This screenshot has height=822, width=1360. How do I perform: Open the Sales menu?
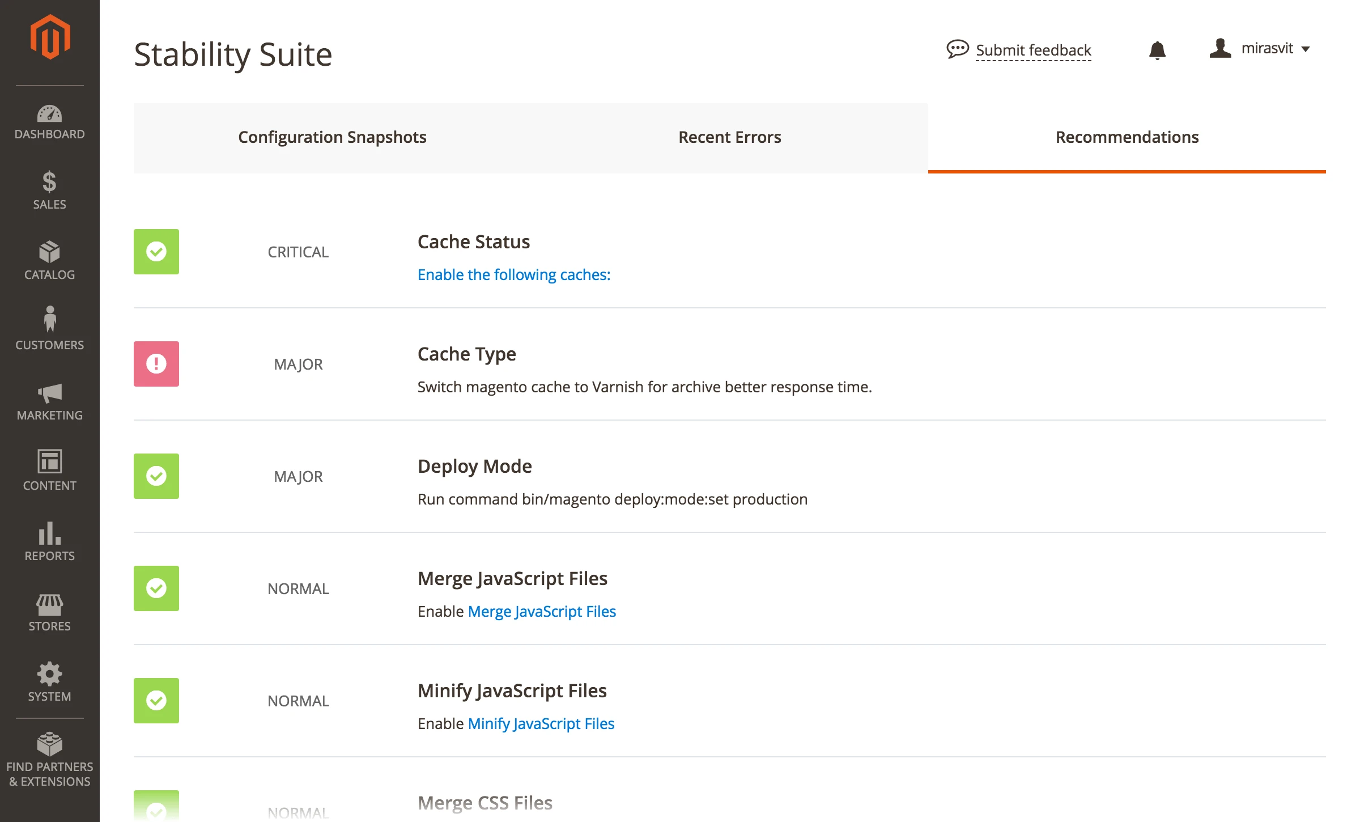pos(50,190)
